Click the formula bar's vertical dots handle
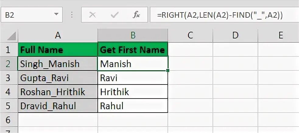 coord(72,15)
